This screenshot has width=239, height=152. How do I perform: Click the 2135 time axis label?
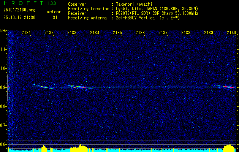point(117,32)
